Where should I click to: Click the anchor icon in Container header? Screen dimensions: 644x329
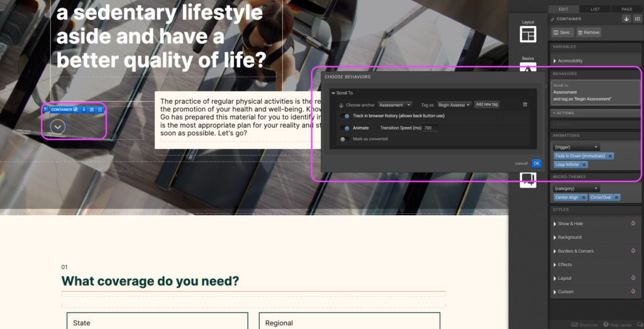coord(626,19)
